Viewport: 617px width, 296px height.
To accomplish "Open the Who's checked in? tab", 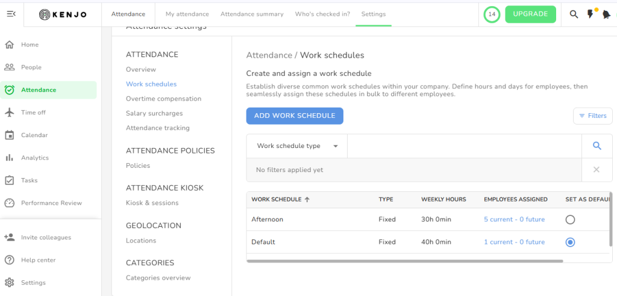I will click(x=322, y=14).
